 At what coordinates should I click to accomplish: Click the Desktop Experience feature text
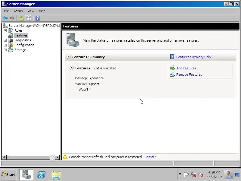[89, 78]
